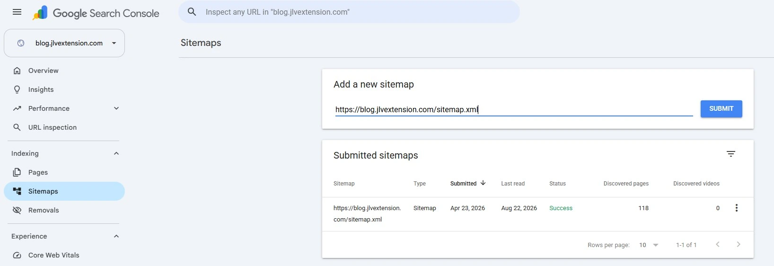Screen dimensions: 774x266
Task: Click the property globe icon
Action: coord(21,43)
